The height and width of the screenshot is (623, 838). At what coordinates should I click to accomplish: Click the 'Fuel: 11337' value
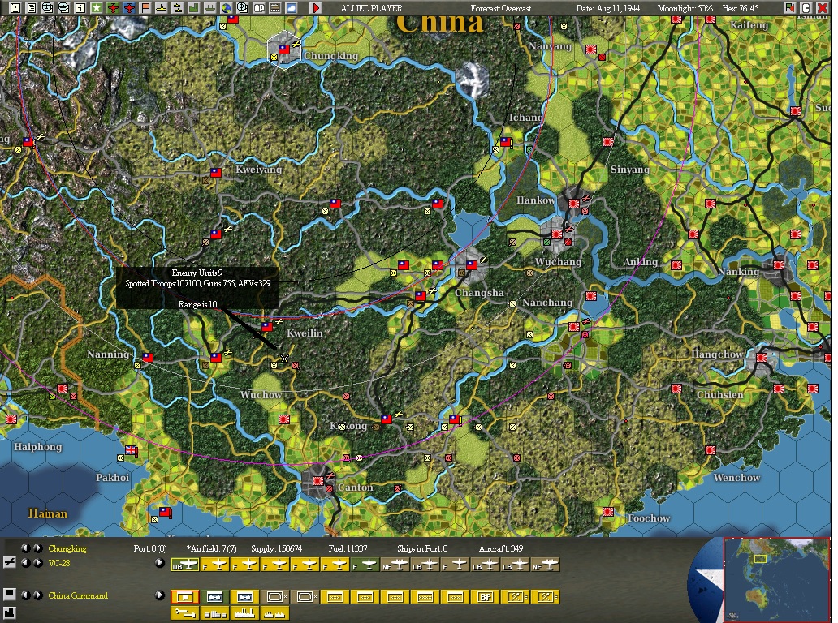click(x=348, y=548)
